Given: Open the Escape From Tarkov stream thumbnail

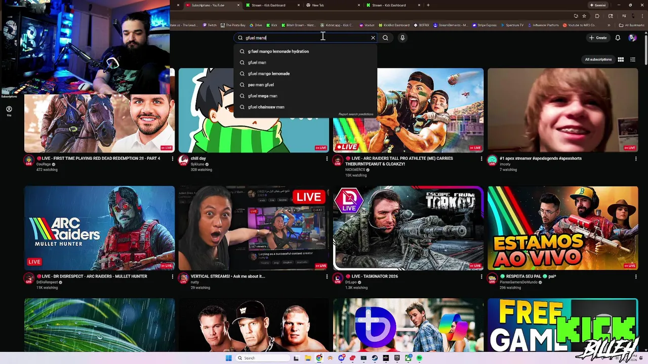Looking at the screenshot, I should pyautogui.click(x=408, y=228).
